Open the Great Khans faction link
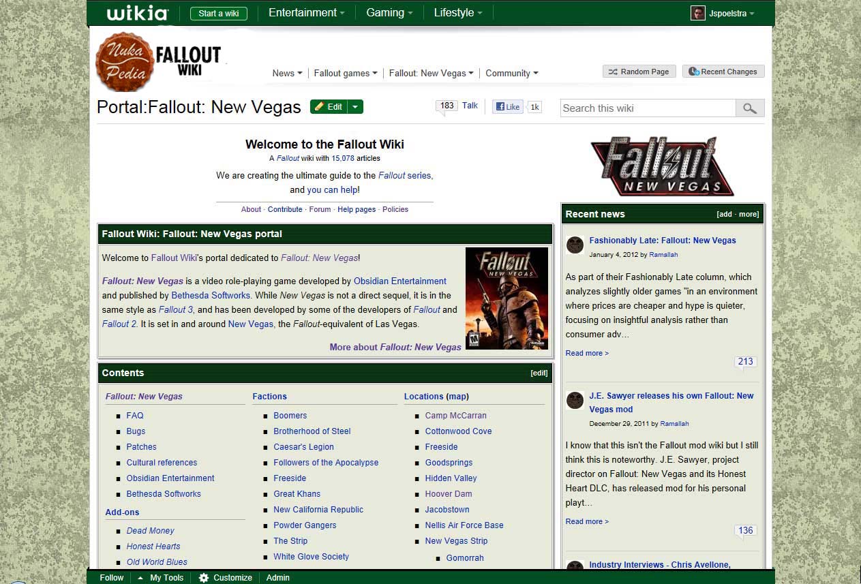Screen dimensions: 861x584 (297, 493)
